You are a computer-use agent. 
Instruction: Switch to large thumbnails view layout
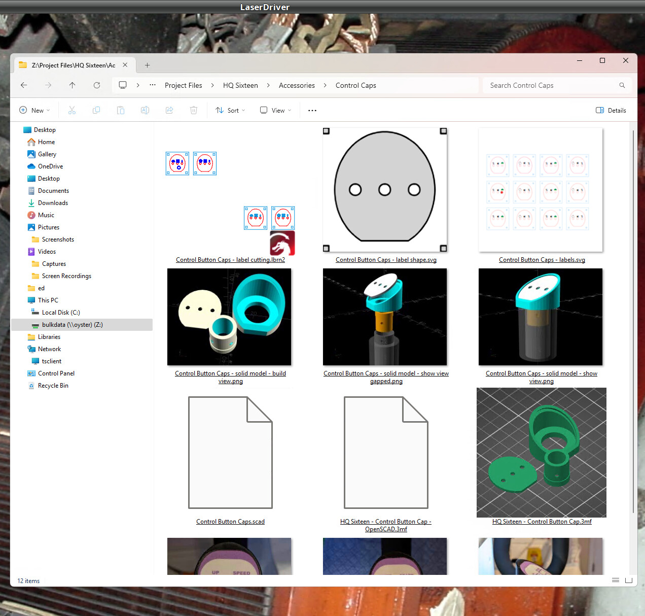pos(629,580)
